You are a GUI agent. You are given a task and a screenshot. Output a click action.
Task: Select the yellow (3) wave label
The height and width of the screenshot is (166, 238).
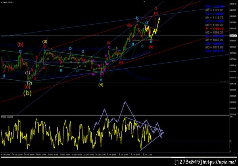45,41
